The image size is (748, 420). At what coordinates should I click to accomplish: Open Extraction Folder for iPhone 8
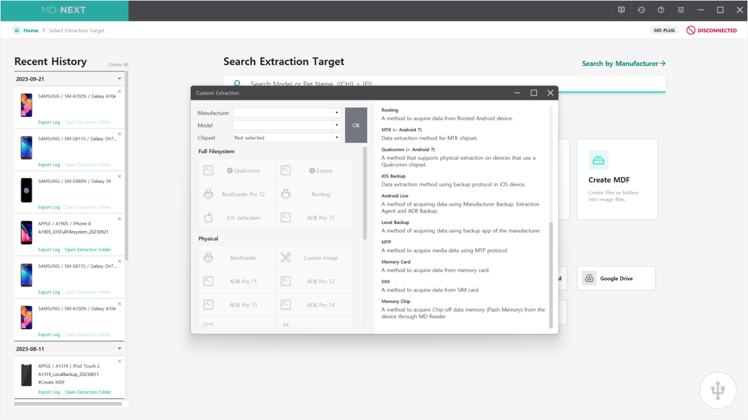(x=88, y=250)
